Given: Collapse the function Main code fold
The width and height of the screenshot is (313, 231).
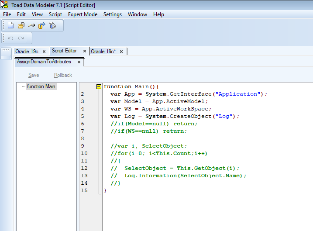Looking at the screenshot, I should pos(99,86).
